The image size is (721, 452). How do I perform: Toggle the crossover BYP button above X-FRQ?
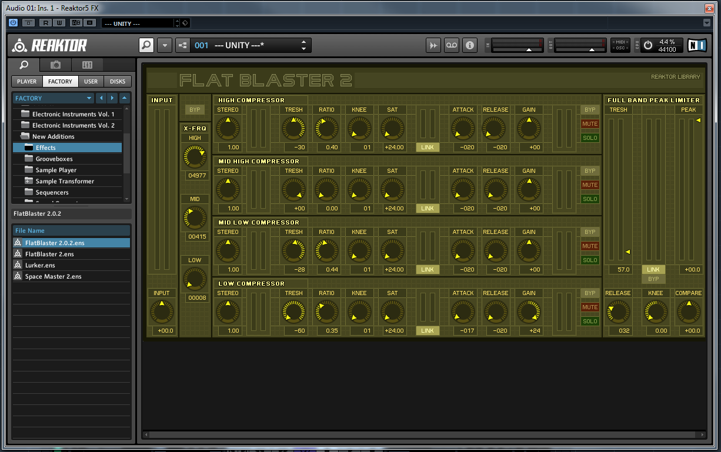195,110
